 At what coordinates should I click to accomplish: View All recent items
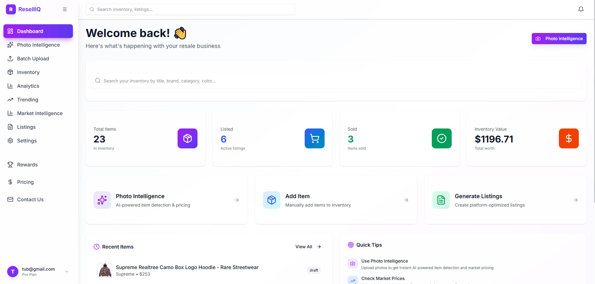pos(307,246)
